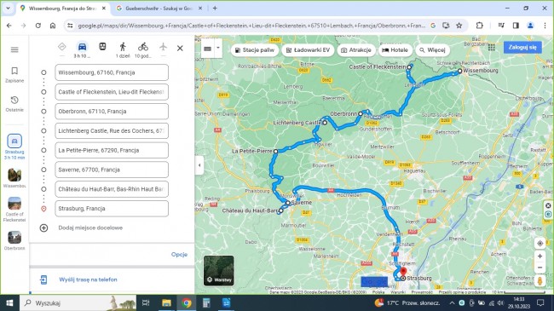Open Ostatnie recent history icon

14,104
